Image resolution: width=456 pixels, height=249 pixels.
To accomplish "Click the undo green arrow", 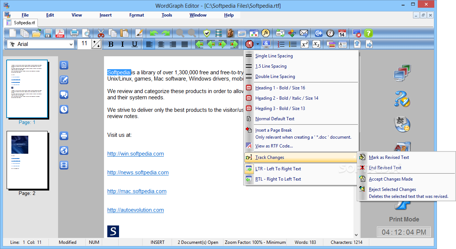I will pos(154,33).
